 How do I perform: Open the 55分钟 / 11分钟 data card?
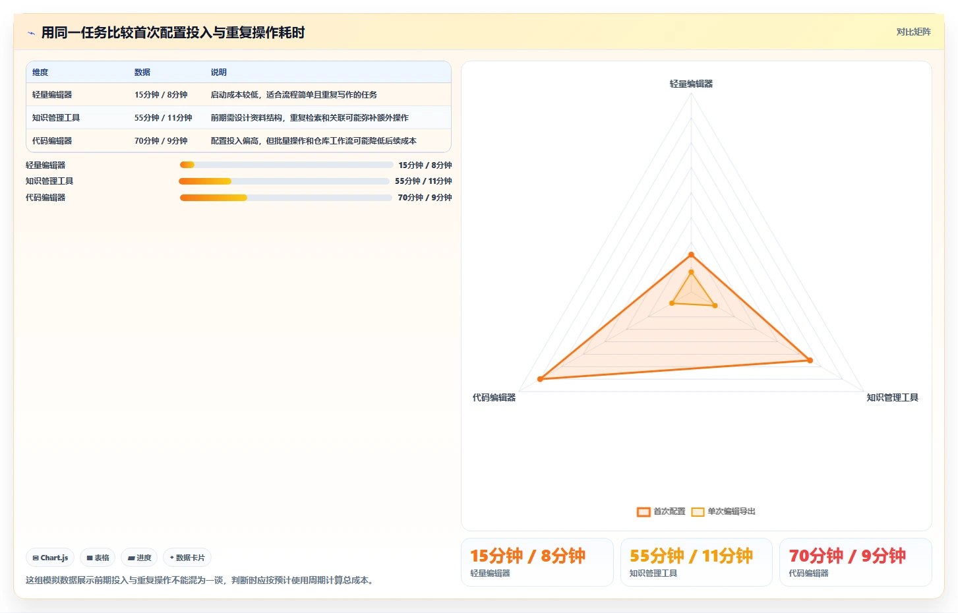696,562
